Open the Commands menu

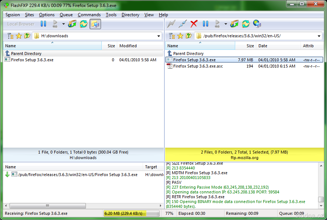pyautogui.click(x=89, y=15)
